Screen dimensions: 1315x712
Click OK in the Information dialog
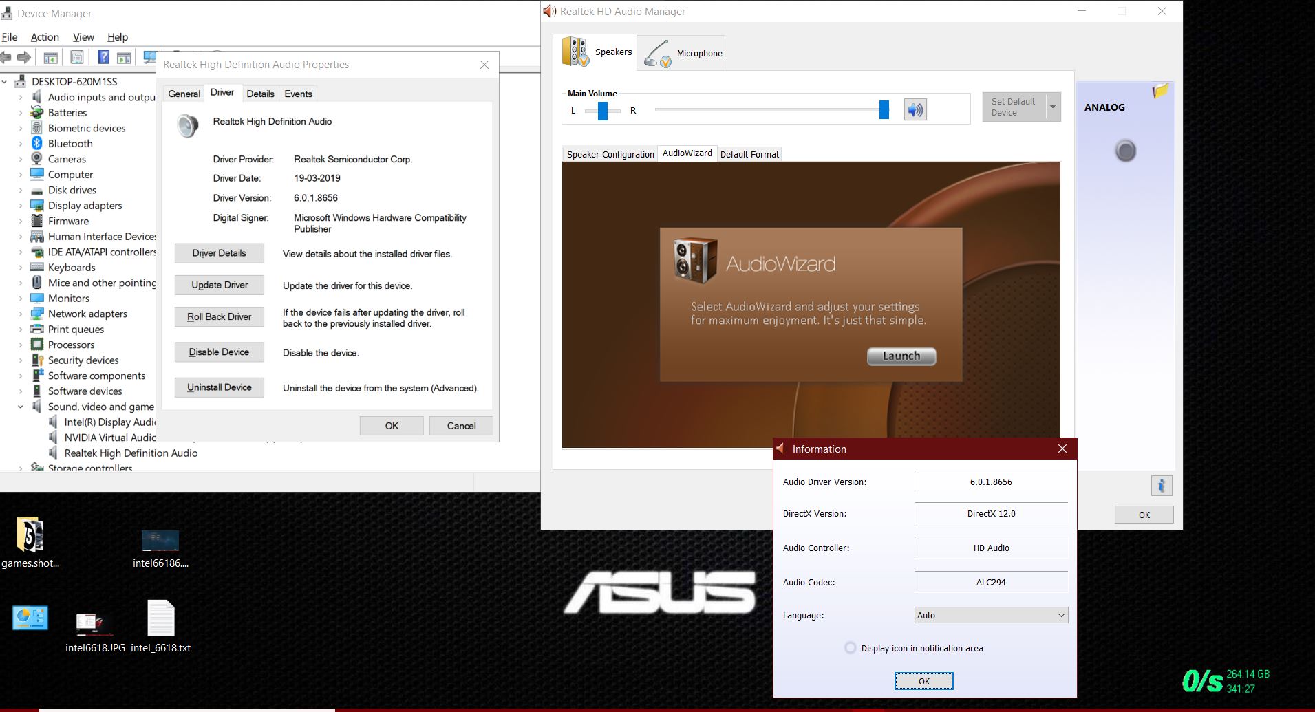tap(923, 681)
